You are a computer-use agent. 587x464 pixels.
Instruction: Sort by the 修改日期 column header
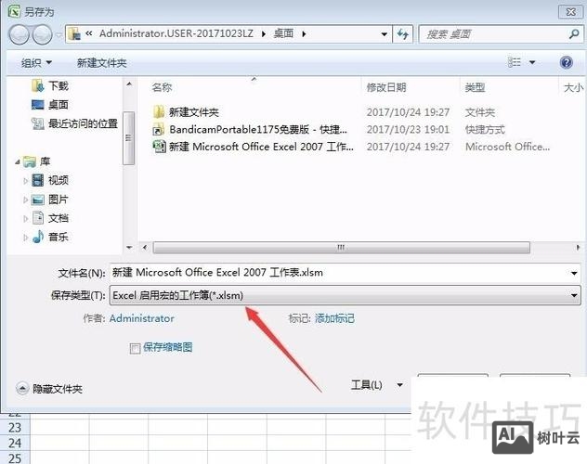[385, 87]
